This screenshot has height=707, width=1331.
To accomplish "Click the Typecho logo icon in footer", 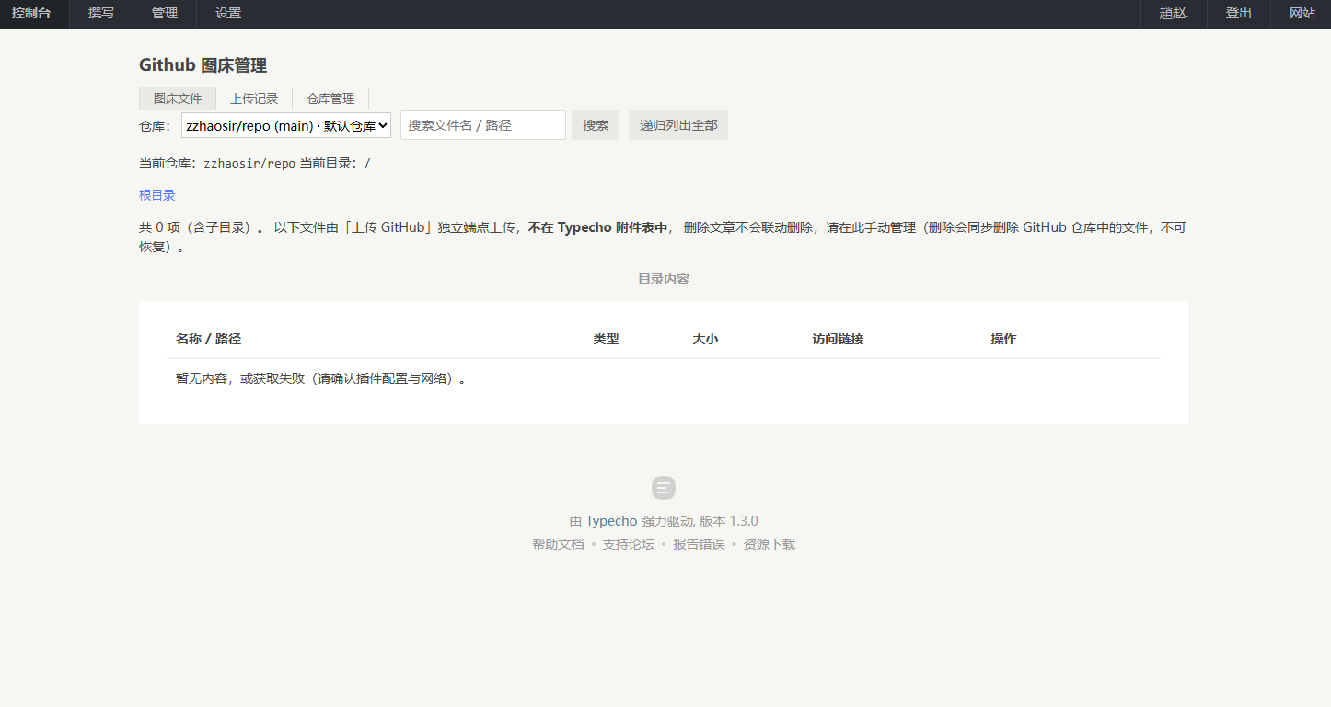I will point(664,488).
